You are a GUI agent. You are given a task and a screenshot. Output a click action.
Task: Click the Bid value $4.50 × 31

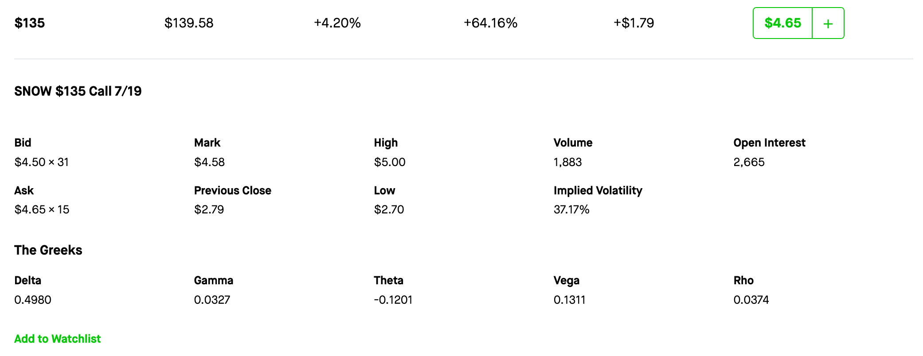coord(42,162)
